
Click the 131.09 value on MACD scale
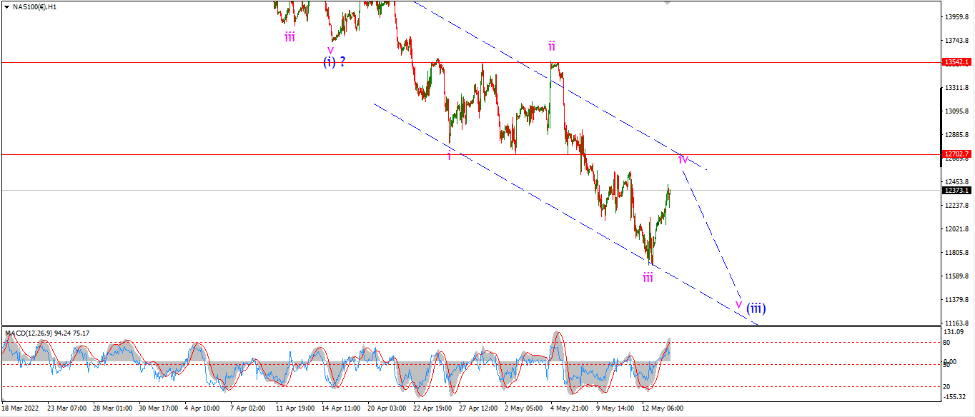click(954, 333)
